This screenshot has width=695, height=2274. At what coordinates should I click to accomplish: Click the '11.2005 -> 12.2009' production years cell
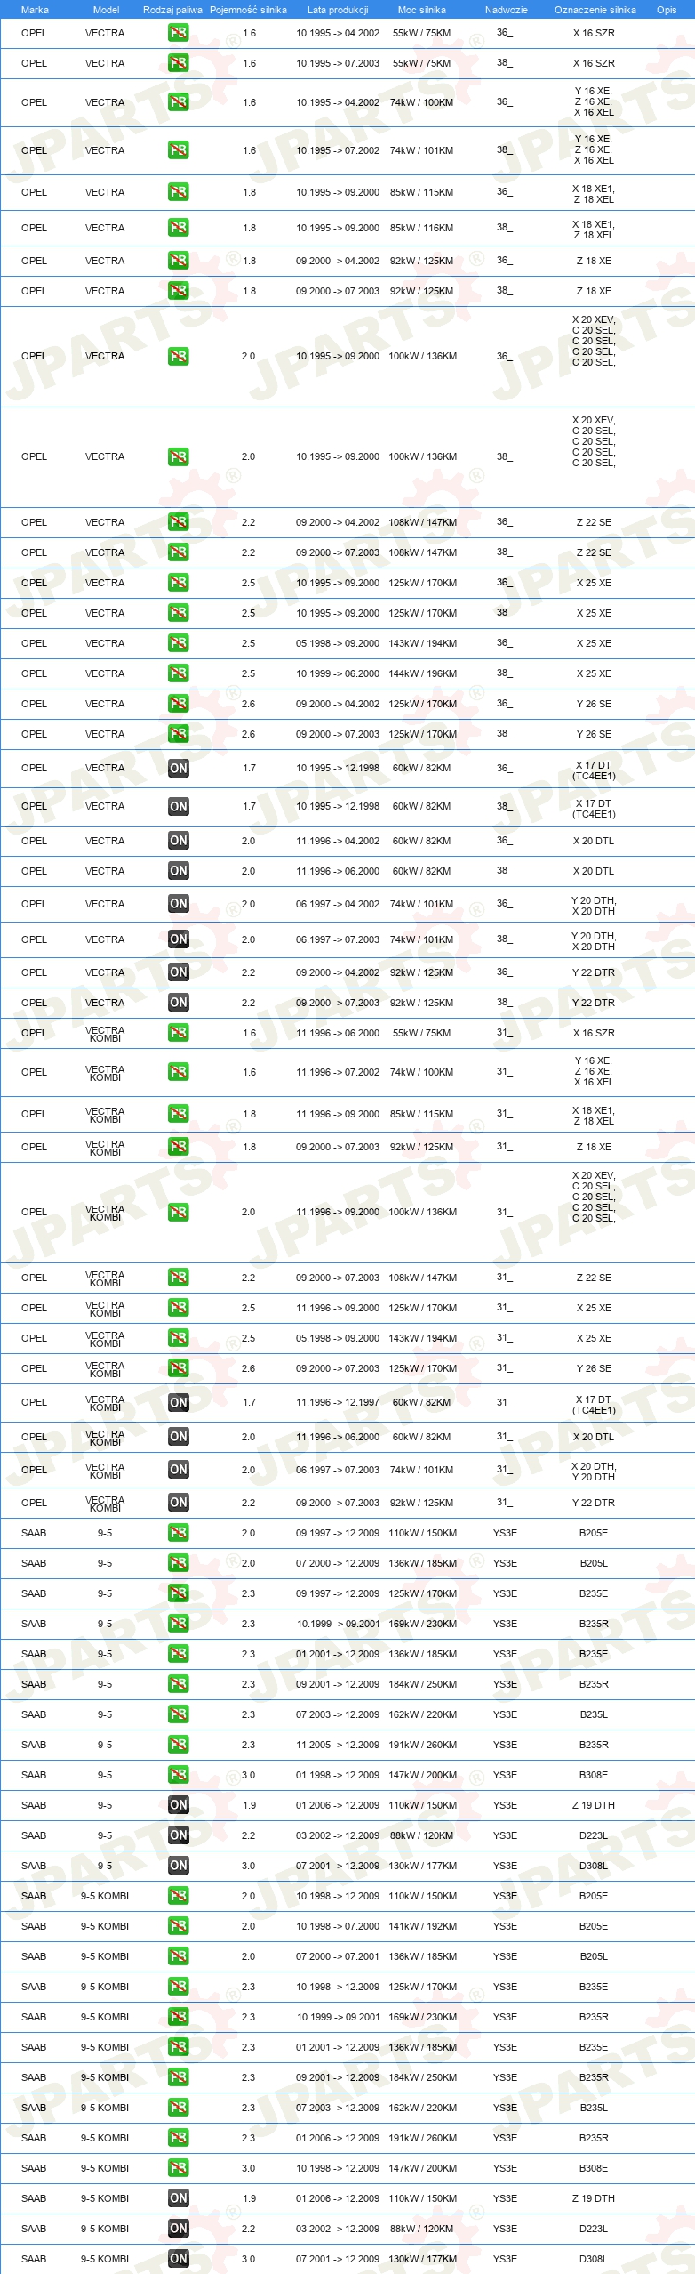338,1745
